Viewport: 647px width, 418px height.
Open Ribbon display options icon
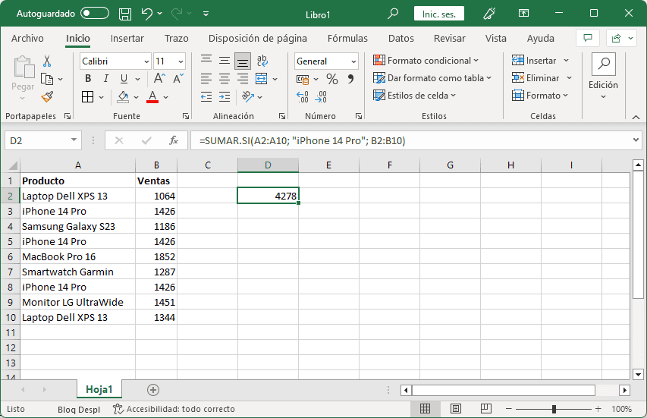(523, 13)
